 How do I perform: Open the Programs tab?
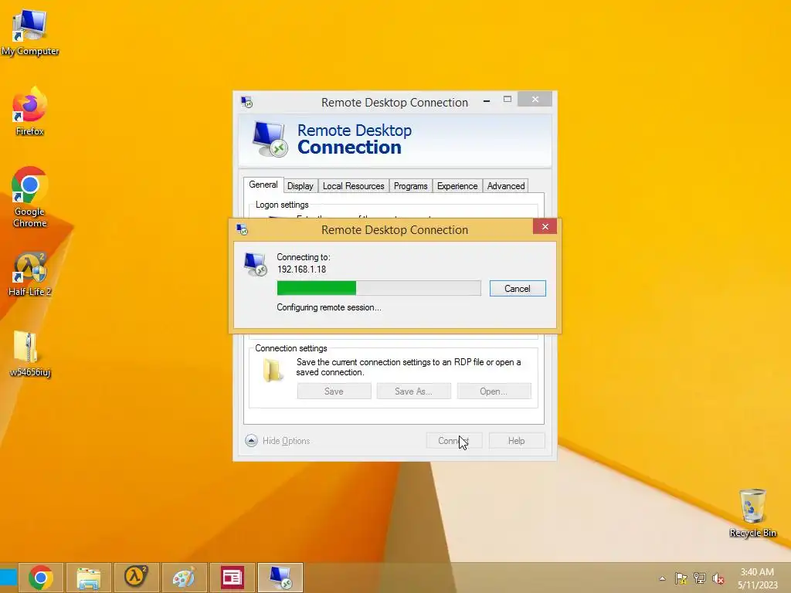tap(411, 186)
